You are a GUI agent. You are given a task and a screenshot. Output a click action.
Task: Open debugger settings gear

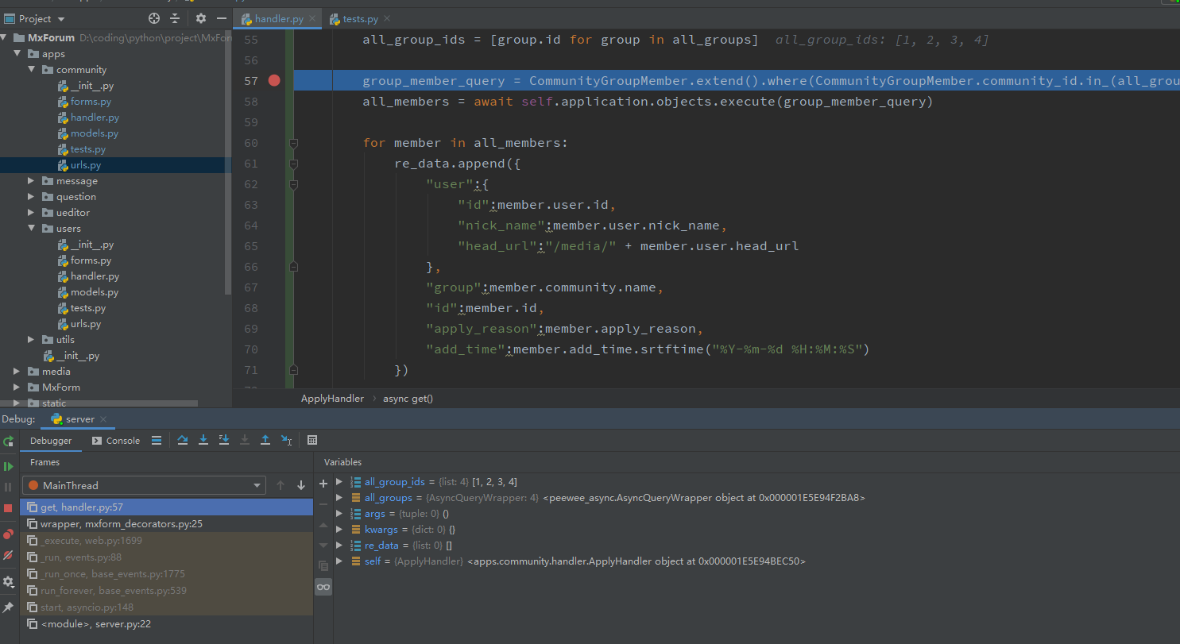coord(8,582)
